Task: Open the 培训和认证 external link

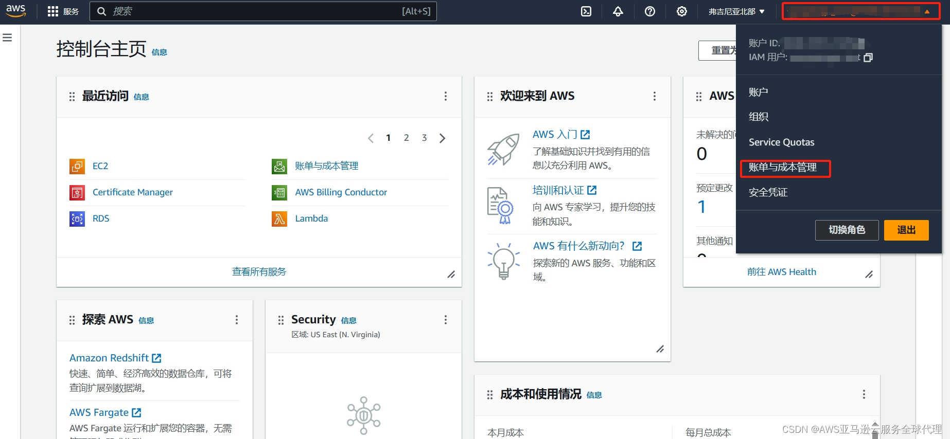Action: click(565, 190)
